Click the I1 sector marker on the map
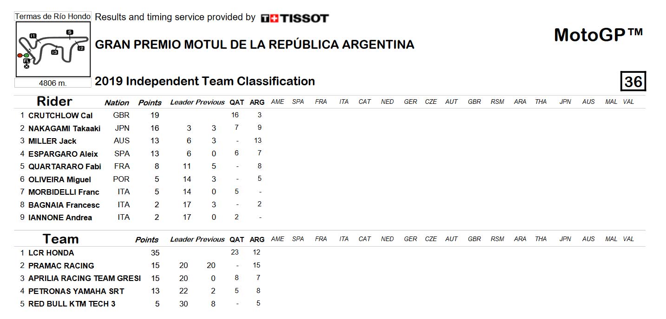Screen dimensions: 666x319 33,36
